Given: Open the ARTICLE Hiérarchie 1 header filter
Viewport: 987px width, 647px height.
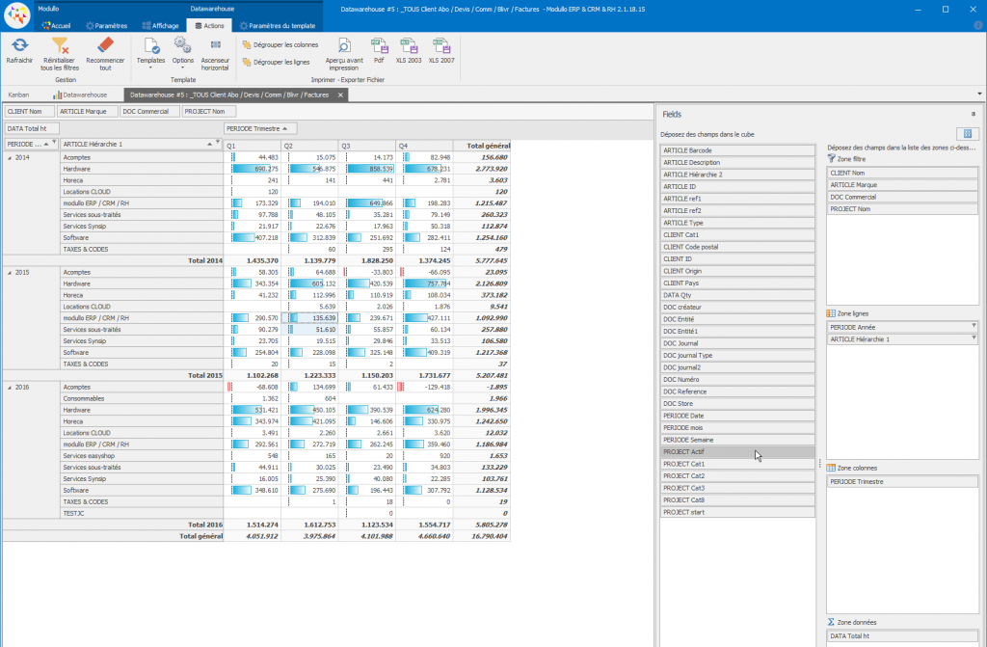Looking at the screenshot, I should point(218,143).
